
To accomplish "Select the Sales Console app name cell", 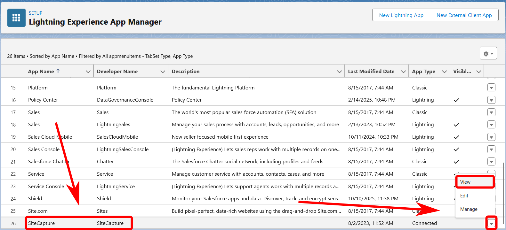I will [x=44, y=149].
